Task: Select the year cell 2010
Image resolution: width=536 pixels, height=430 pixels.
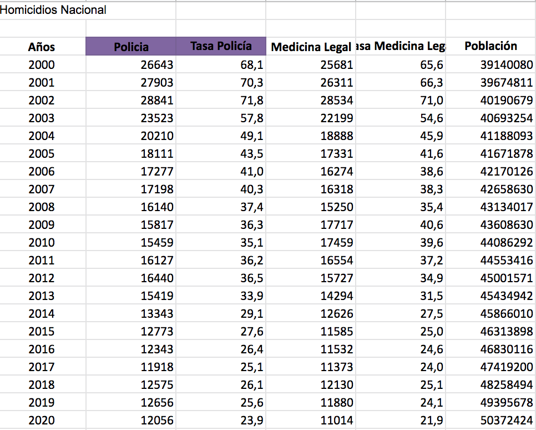Action: (x=42, y=243)
